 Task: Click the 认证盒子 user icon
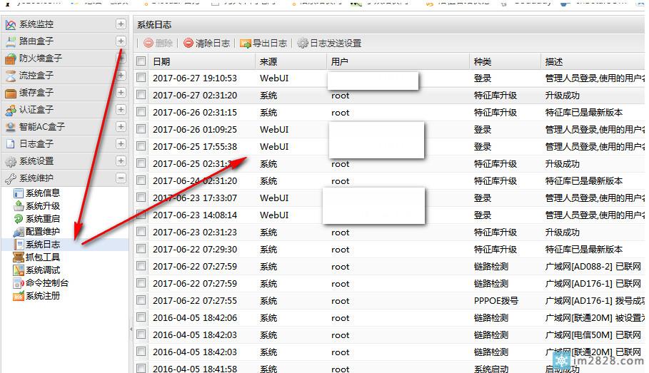pyautogui.click(x=11, y=110)
